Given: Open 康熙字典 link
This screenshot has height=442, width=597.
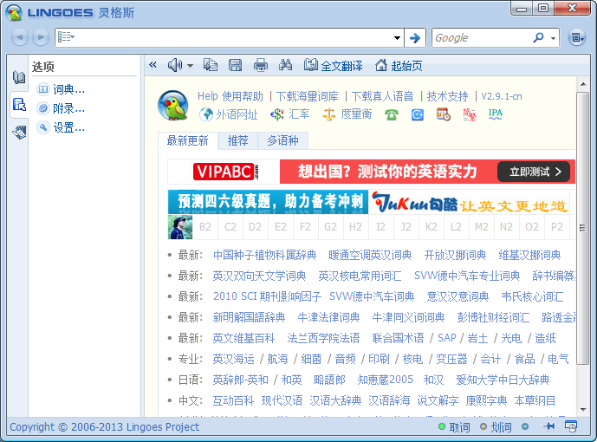Looking at the screenshot, I should (486, 400).
